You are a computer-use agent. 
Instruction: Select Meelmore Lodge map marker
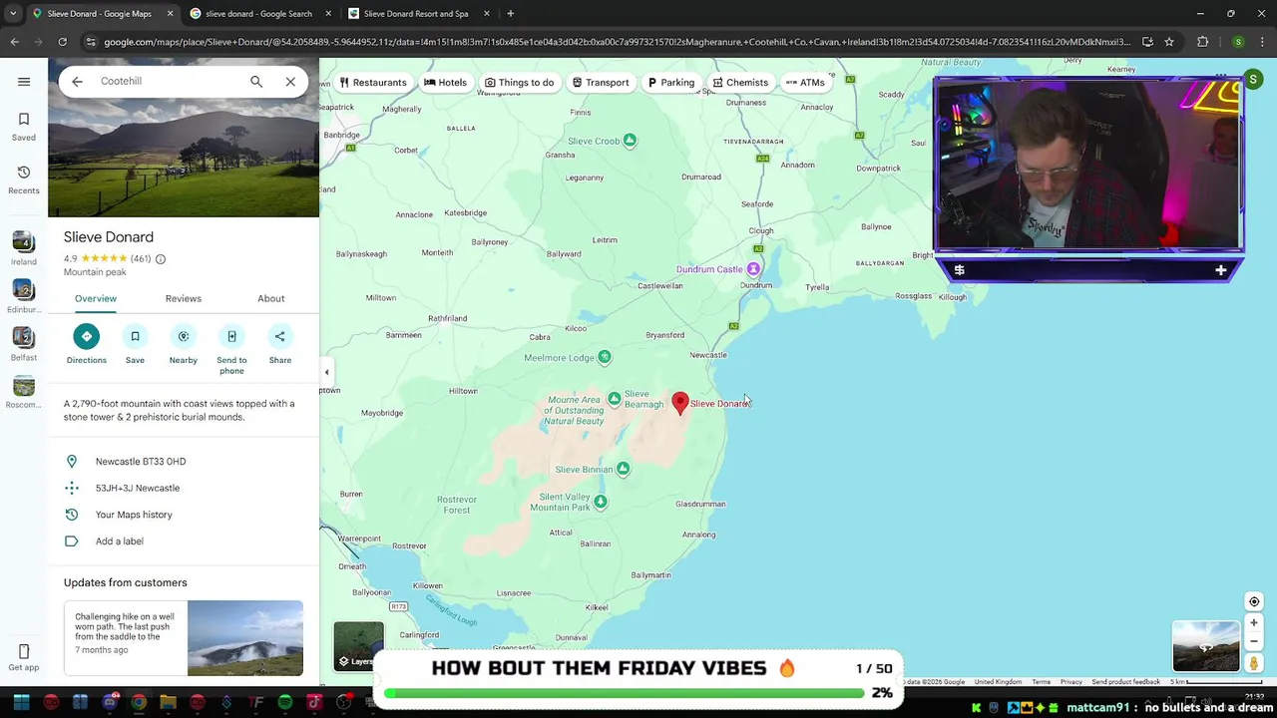click(x=605, y=357)
